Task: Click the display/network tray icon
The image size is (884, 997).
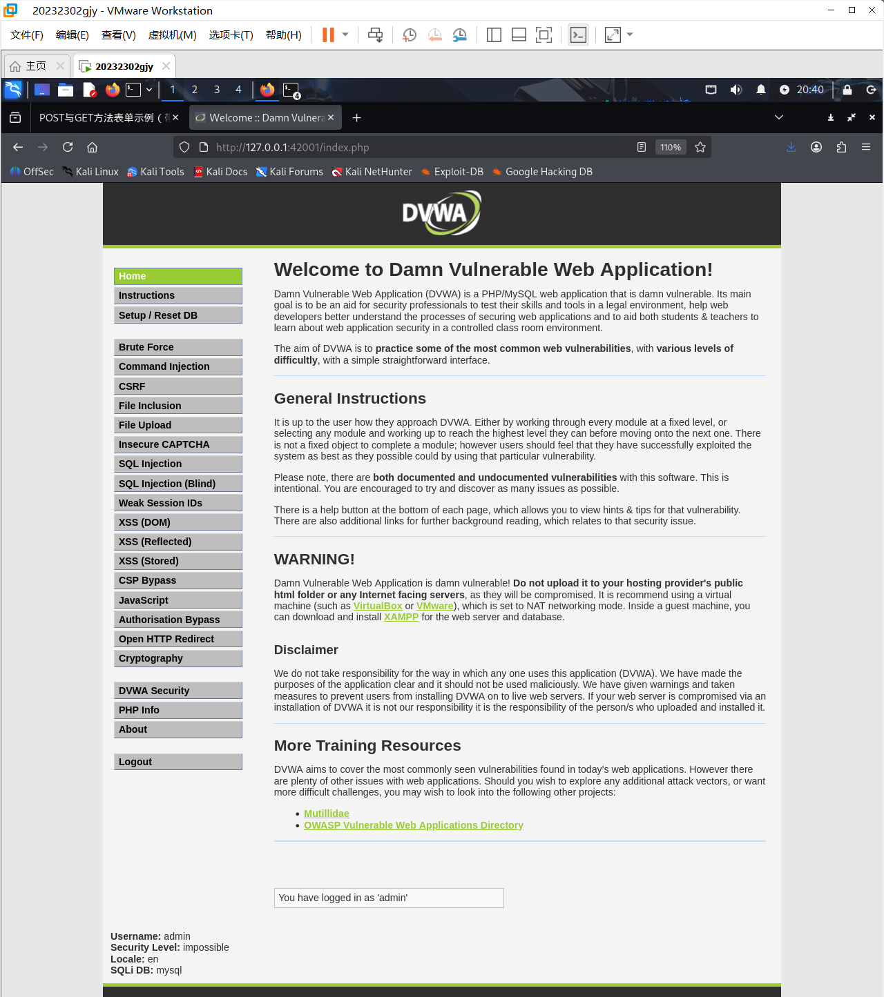Action: [711, 90]
